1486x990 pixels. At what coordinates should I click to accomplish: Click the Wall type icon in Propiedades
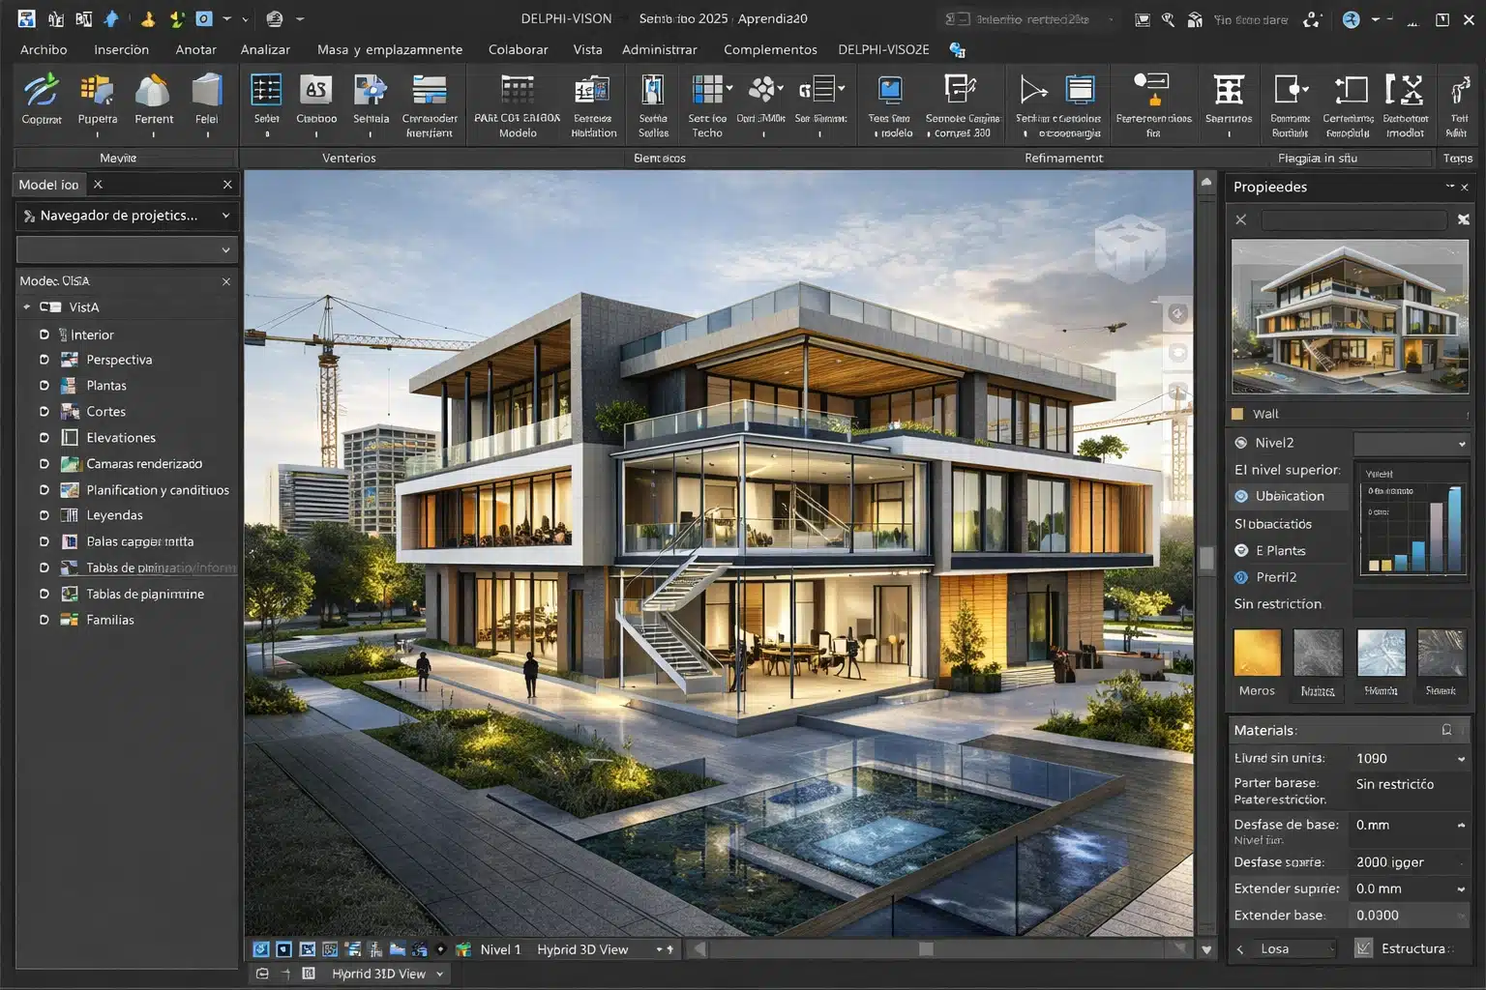(1239, 413)
